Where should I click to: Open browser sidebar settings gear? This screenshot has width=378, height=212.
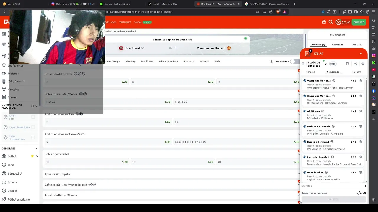tap(374, 200)
